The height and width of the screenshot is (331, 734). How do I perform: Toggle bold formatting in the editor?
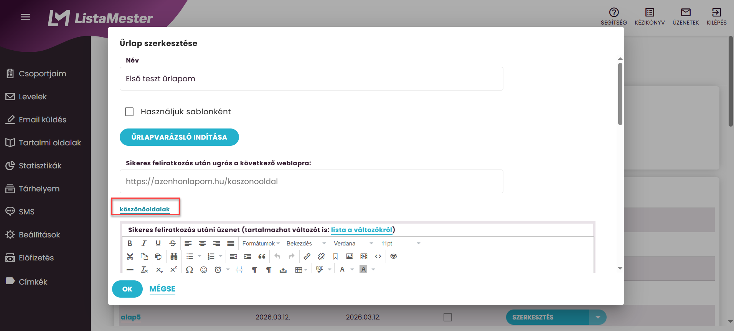[x=130, y=244]
